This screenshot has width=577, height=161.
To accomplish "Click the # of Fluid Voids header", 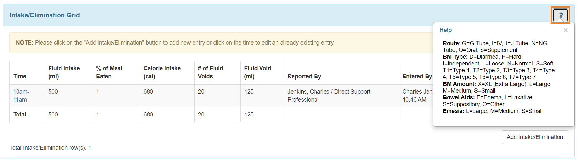I will [x=210, y=72].
